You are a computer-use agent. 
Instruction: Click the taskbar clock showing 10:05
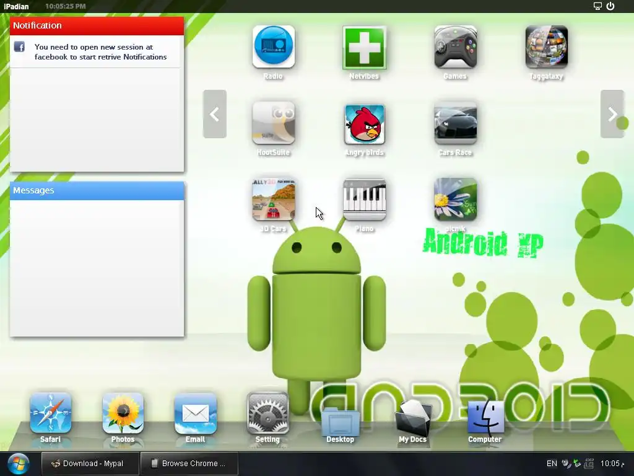pyautogui.click(x=612, y=464)
